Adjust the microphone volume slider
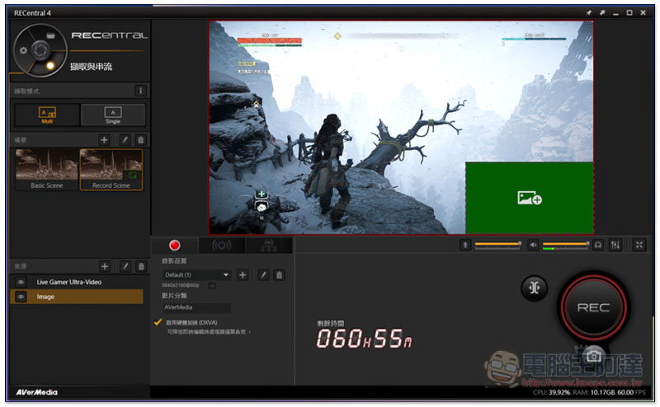Screen dimensions: 660x407 (498, 245)
